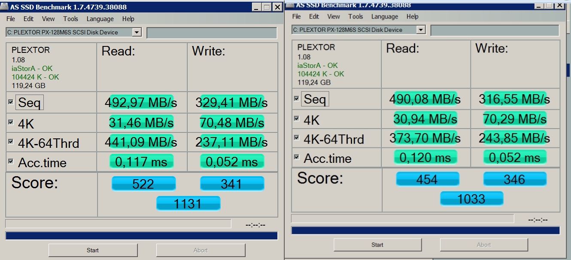Image resolution: width=571 pixels, height=260 pixels.
Task: Click empty upper progress bar in left window
Action: click(x=118, y=223)
